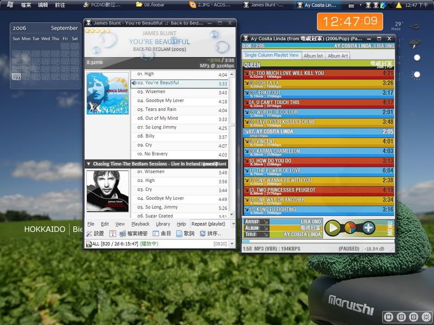Open the vertical MENU button
434x325 pixels.
click(390, 228)
